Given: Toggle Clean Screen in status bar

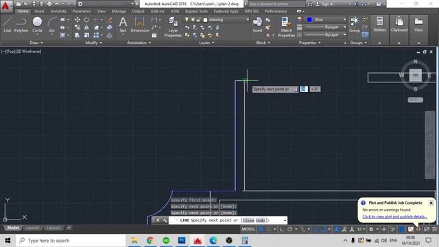Looking at the screenshot, I should pos(427,229).
